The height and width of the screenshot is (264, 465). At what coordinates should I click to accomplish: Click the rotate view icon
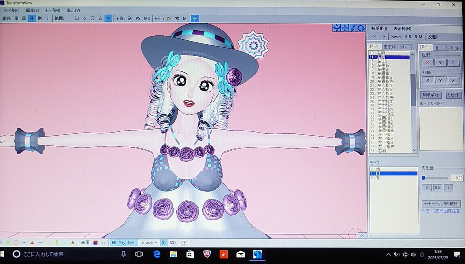(x=360, y=28)
